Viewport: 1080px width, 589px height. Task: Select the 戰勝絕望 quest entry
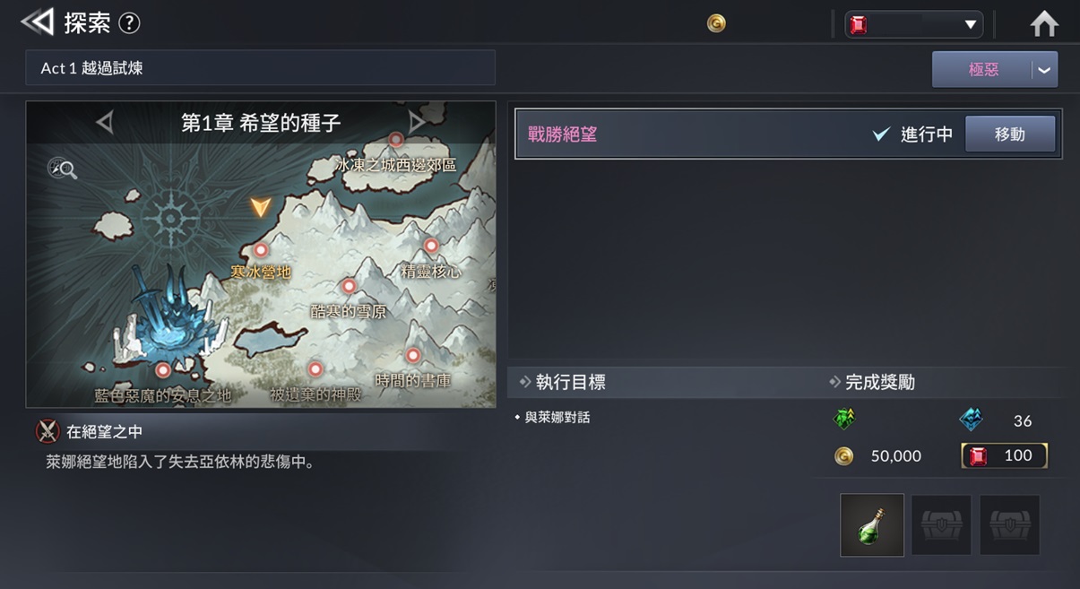pos(789,134)
